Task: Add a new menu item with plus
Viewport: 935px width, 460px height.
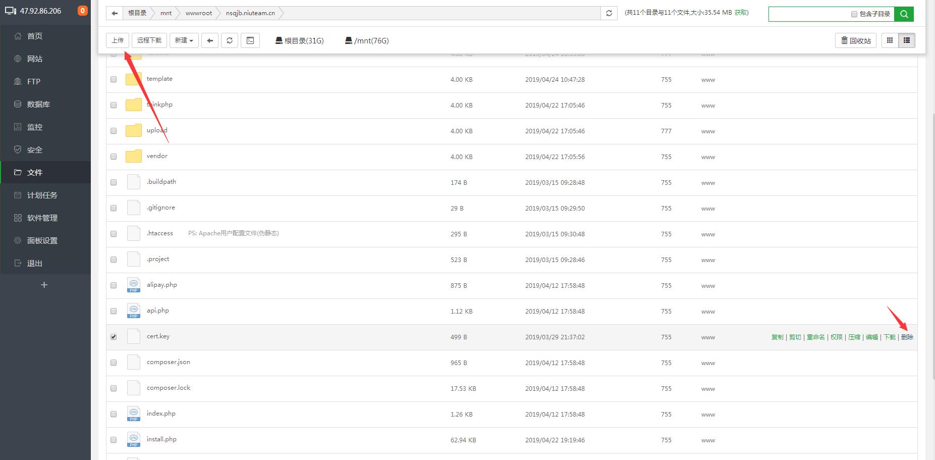Action: [x=44, y=285]
